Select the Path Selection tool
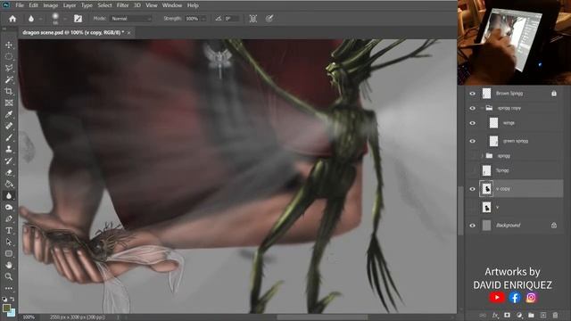 coord(9,242)
